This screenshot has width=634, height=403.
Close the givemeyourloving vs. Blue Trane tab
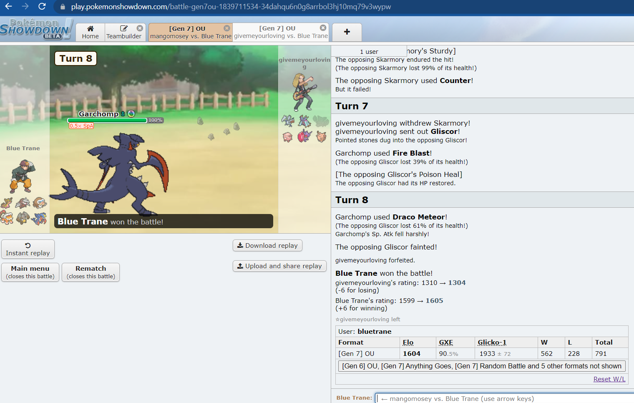(x=323, y=28)
